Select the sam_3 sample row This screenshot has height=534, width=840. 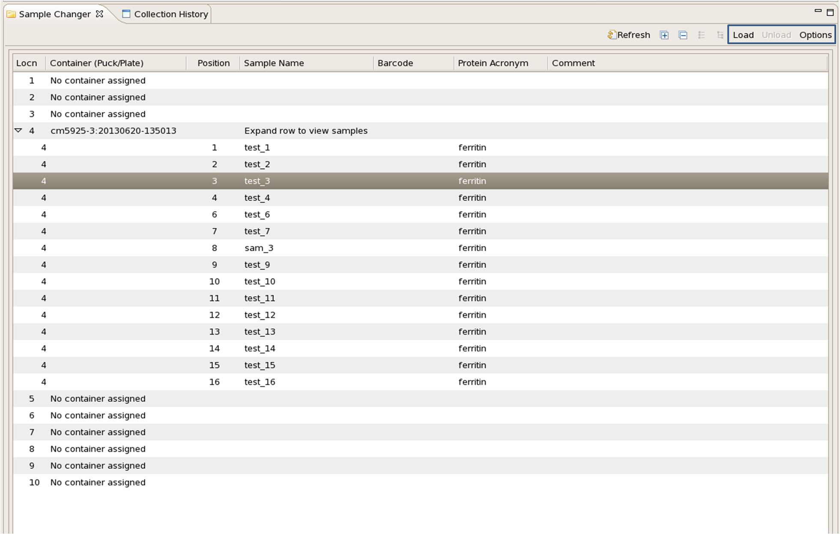tap(259, 248)
